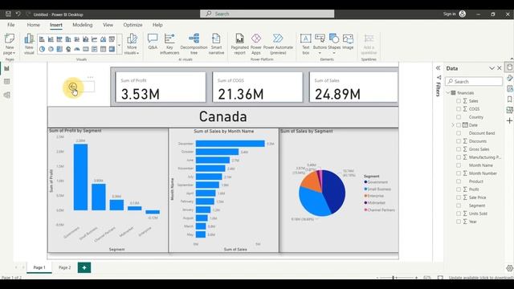Click the Save icon in title bar
This screenshot has width=514, height=289.
[x=8, y=14]
